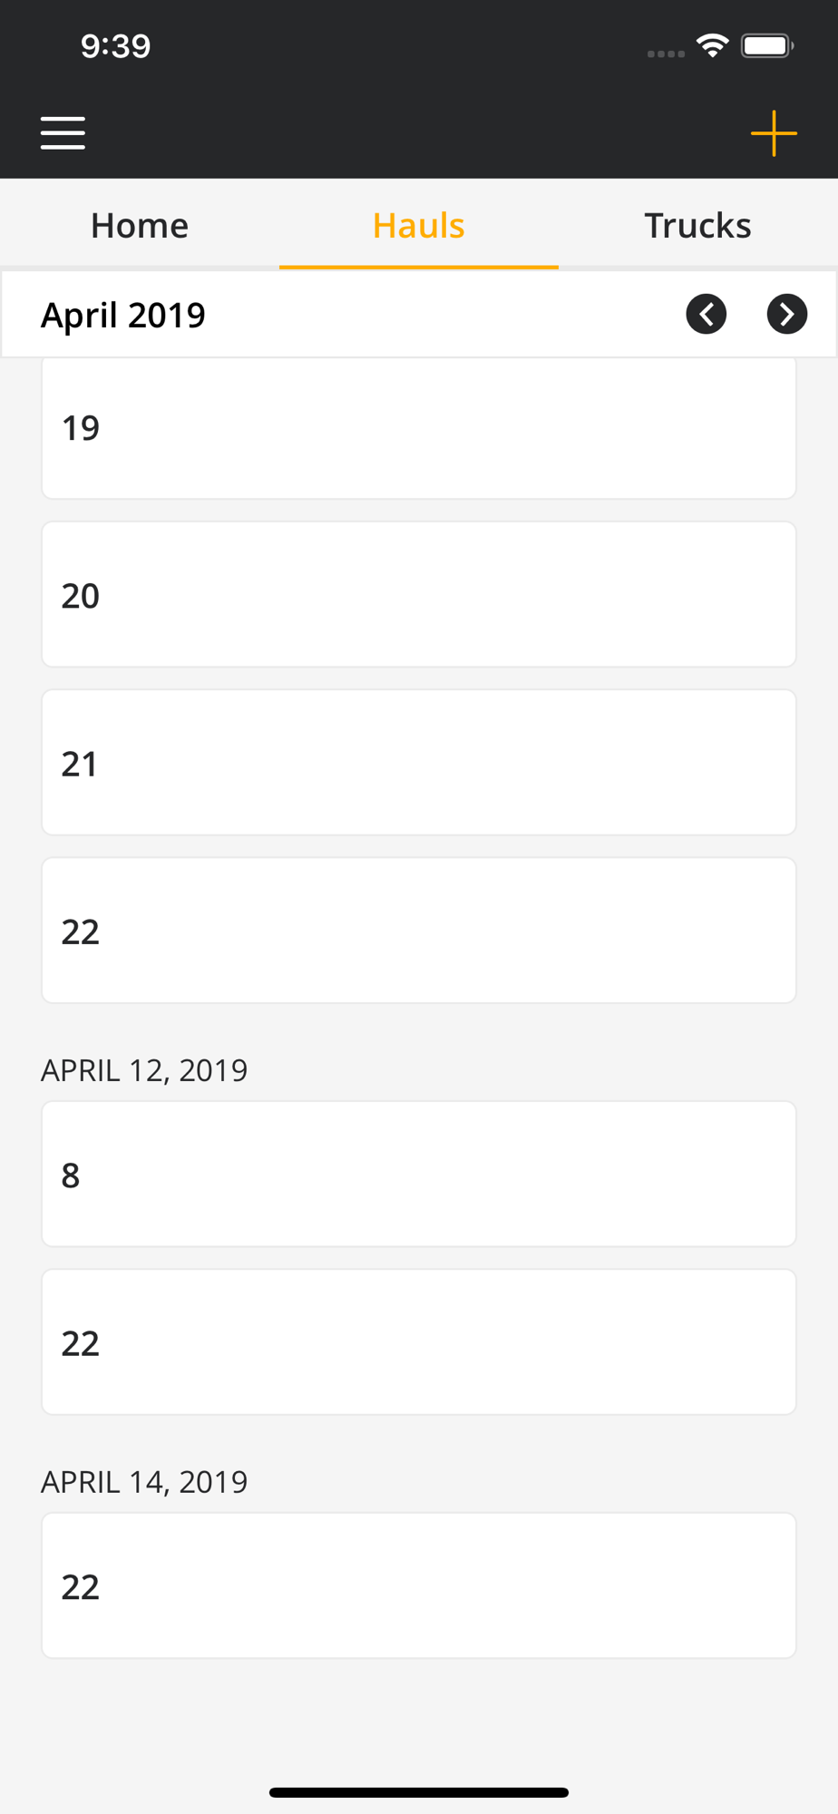Select the haul card numbered 20
The image size is (838, 1814).
tap(418, 595)
